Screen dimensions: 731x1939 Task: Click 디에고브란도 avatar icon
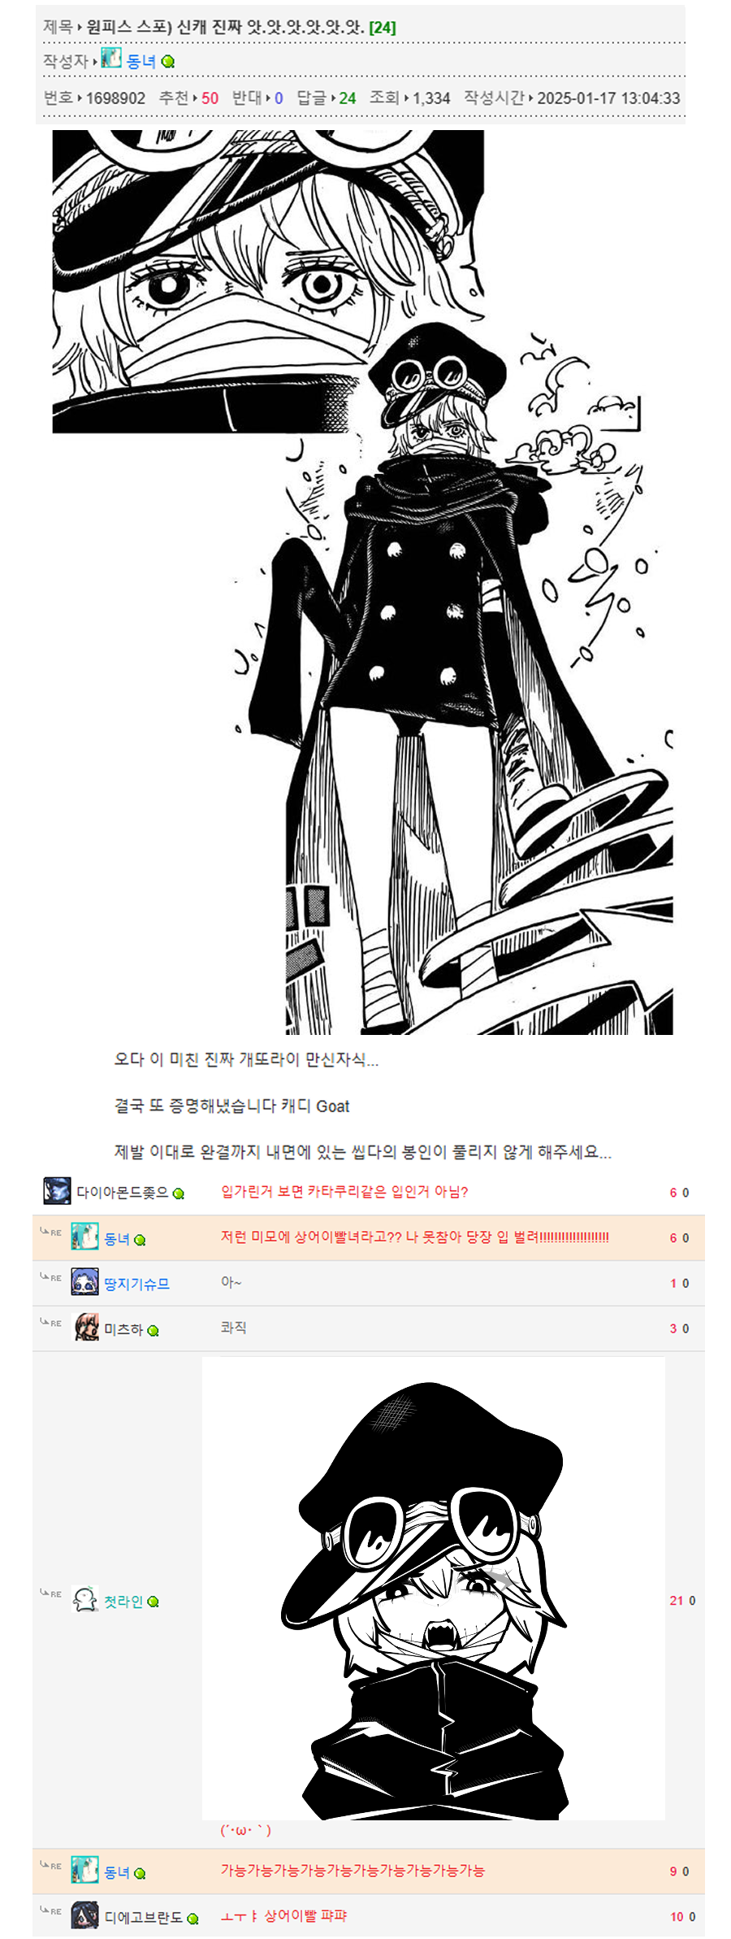(85, 1915)
